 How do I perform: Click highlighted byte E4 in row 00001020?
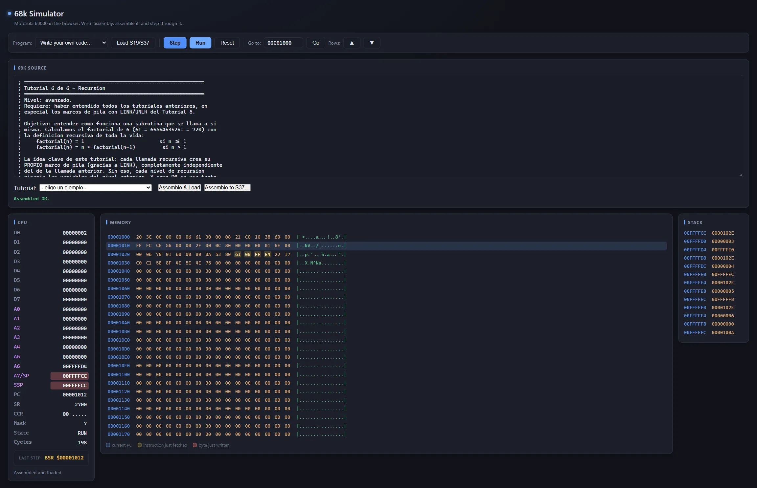[x=267, y=254]
